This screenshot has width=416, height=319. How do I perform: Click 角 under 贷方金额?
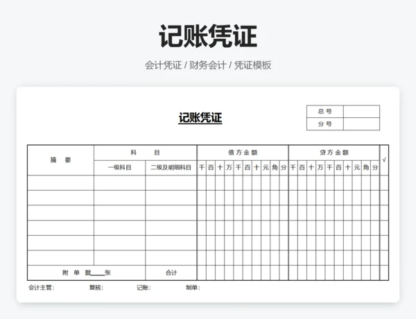pyautogui.click(x=366, y=167)
